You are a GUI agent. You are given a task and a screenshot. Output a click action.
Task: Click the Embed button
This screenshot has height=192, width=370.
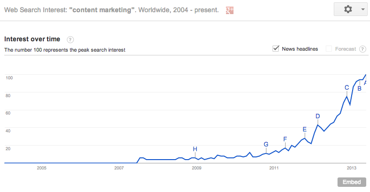tap(352, 182)
